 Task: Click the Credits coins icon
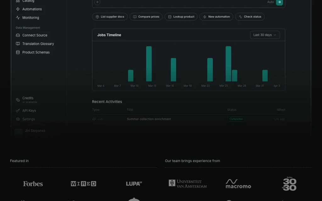[x=18, y=100]
